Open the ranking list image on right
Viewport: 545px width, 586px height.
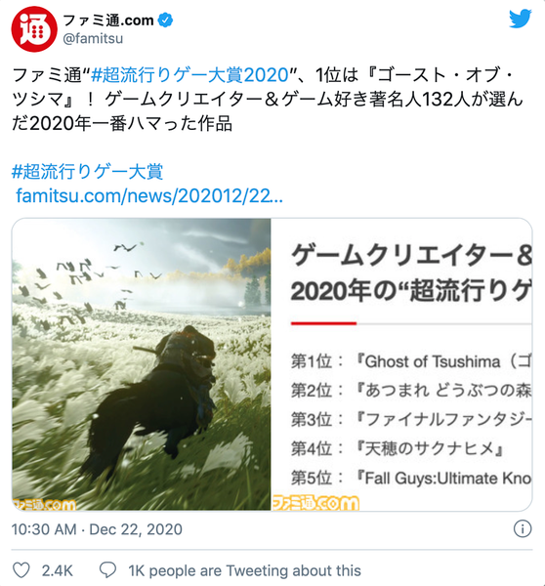401,364
